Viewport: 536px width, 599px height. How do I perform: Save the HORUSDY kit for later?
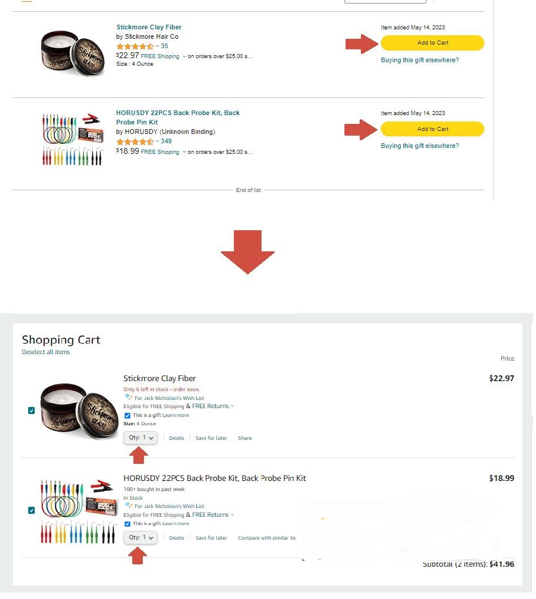click(211, 538)
